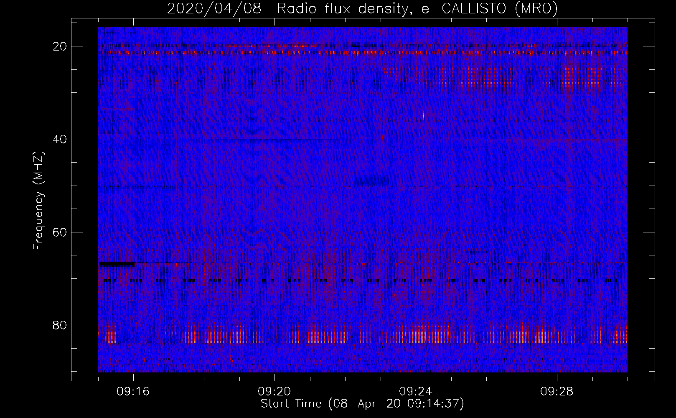Select the Frequency (MHZ) axis label
This screenshot has height=418, width=676.
(x=38, y=201)
